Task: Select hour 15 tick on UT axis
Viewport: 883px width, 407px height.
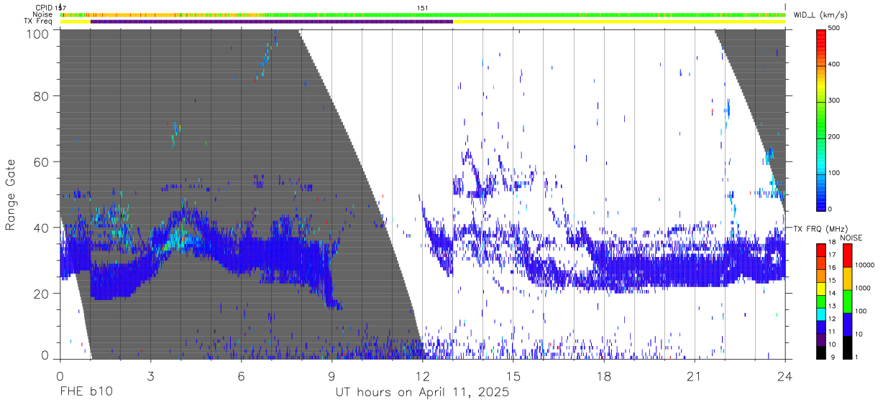Action: coord(513,375)
